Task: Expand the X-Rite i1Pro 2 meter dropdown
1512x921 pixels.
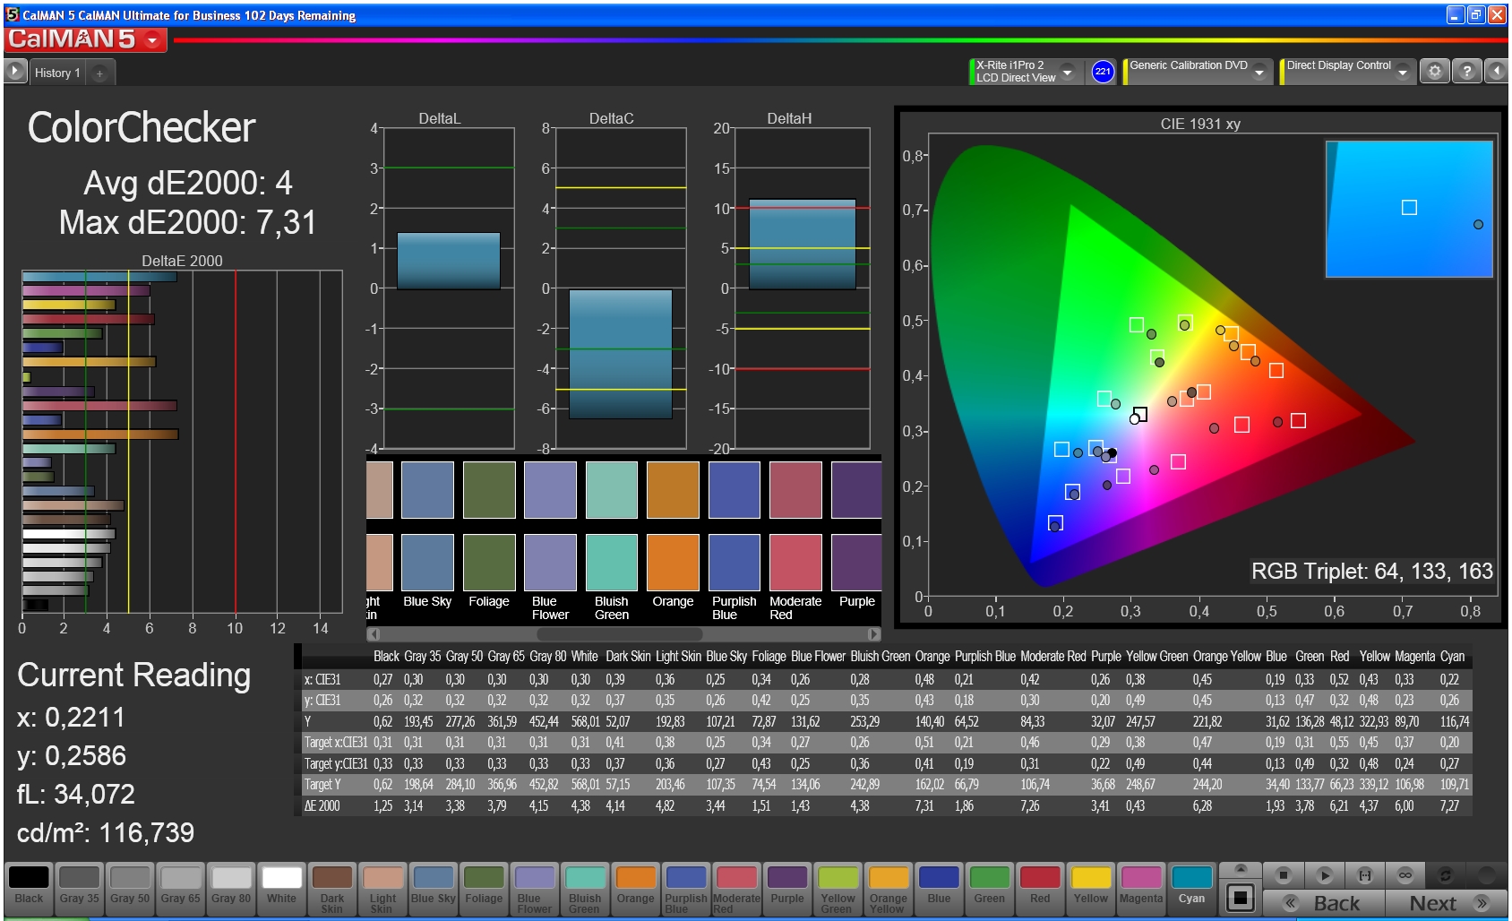Action: (1067, 72)
